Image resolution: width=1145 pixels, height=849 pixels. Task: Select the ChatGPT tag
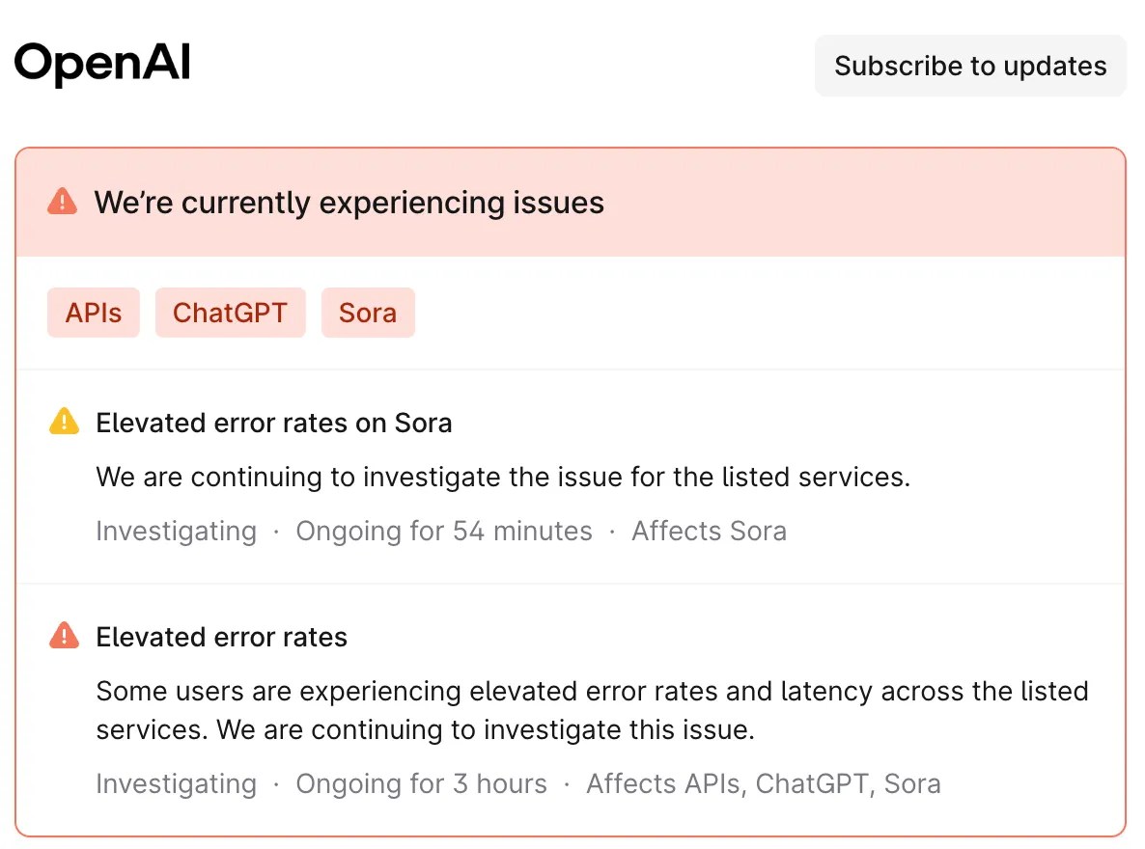click(230, 313)
